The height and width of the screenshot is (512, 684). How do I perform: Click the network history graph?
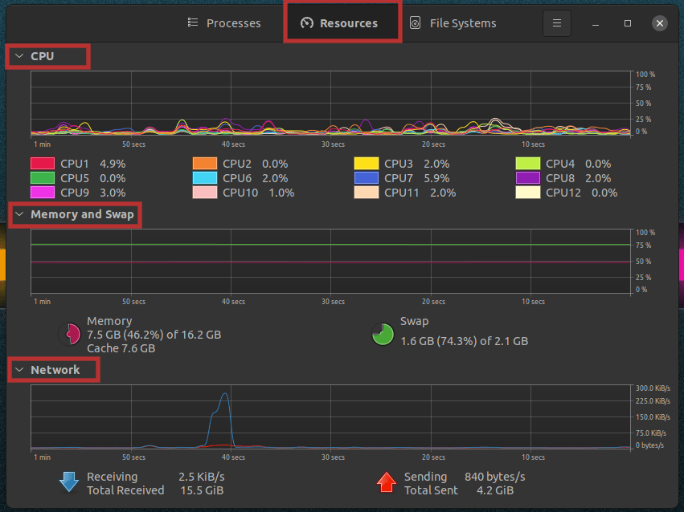(x=331, y=417)
